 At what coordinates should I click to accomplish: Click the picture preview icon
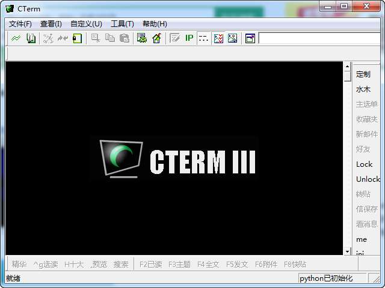(233, 38)
